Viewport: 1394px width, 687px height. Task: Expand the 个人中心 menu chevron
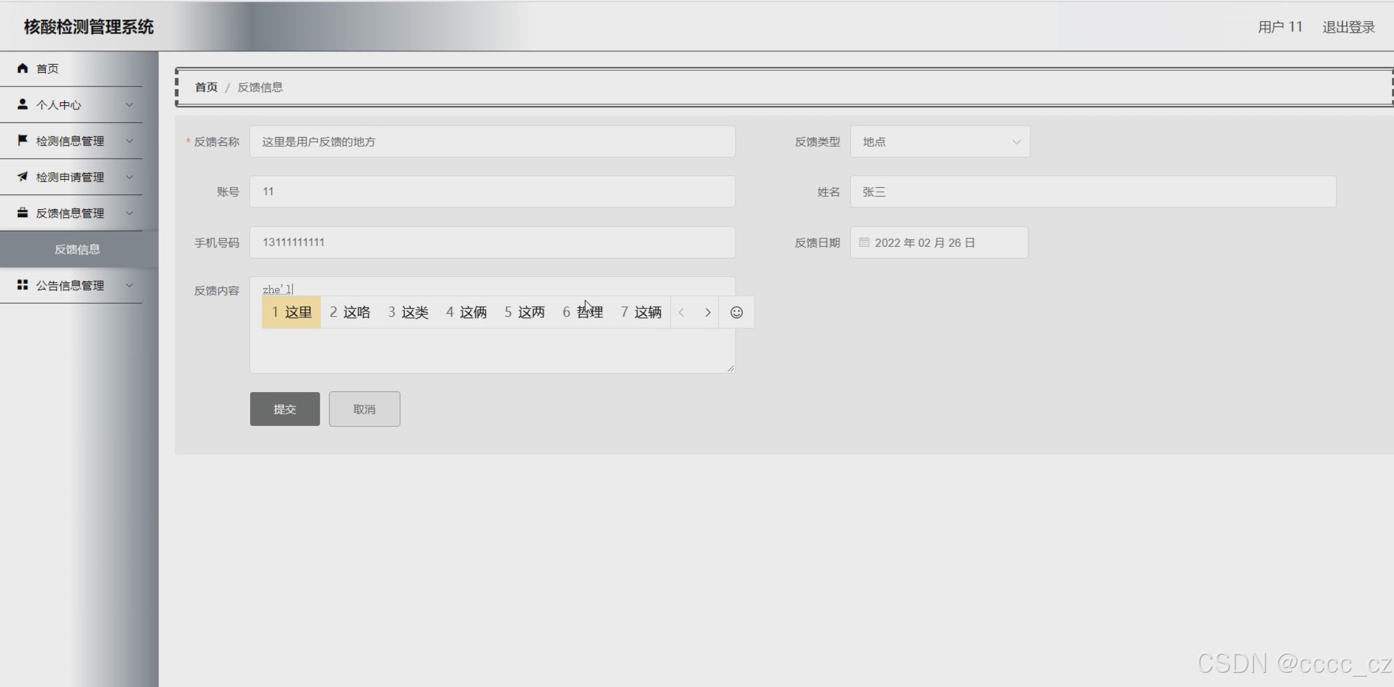click(130, 105)
